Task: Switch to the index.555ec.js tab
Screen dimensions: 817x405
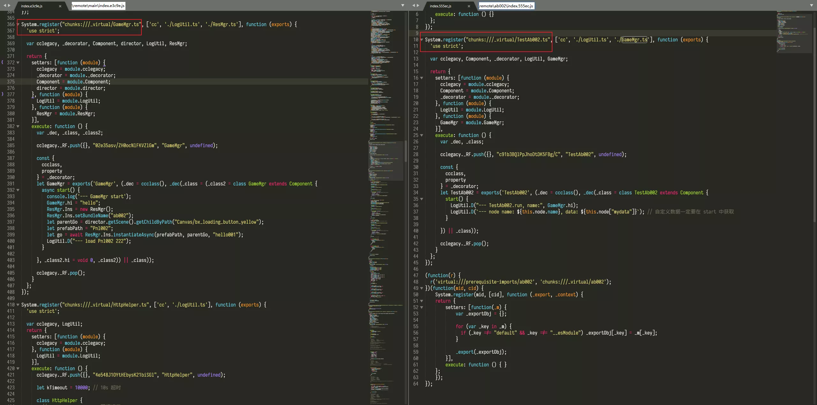Action: [440, 6]
